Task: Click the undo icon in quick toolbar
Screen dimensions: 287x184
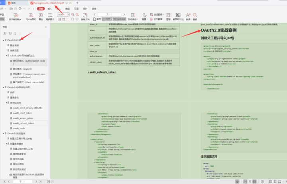Action: click(25, 9)
